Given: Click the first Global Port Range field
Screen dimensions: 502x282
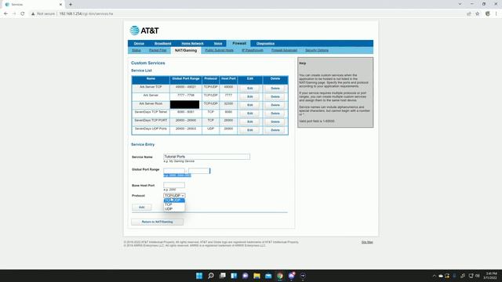Looking at the screenshot, I should [x=174, y=171].
